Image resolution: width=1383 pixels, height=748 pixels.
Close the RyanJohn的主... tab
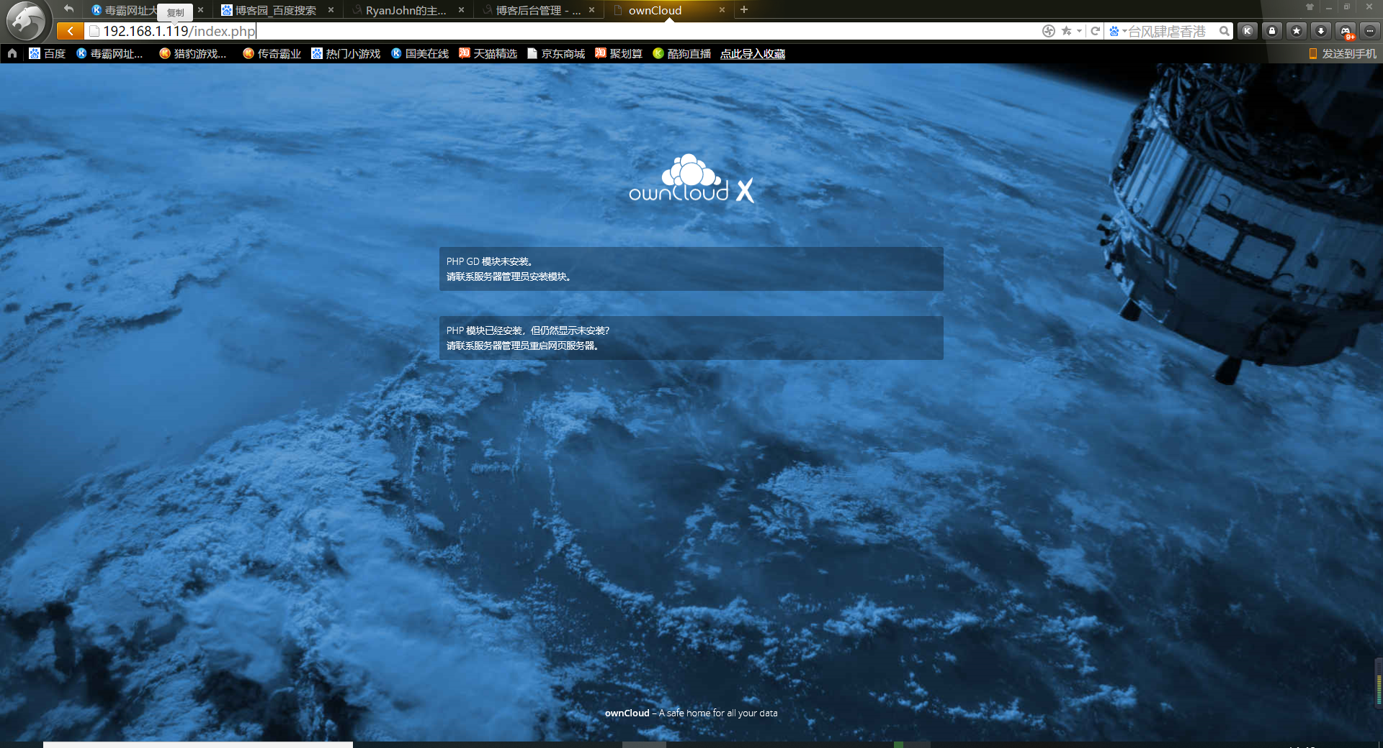pyautogui.click(x=462, y=10)
